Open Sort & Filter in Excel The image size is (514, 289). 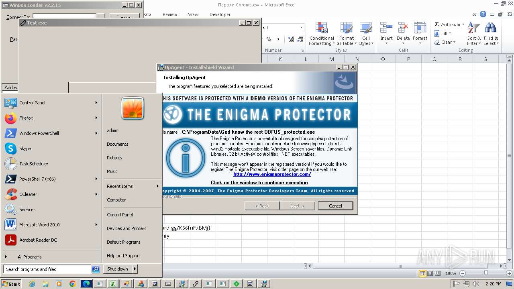(x=474, y=34)
